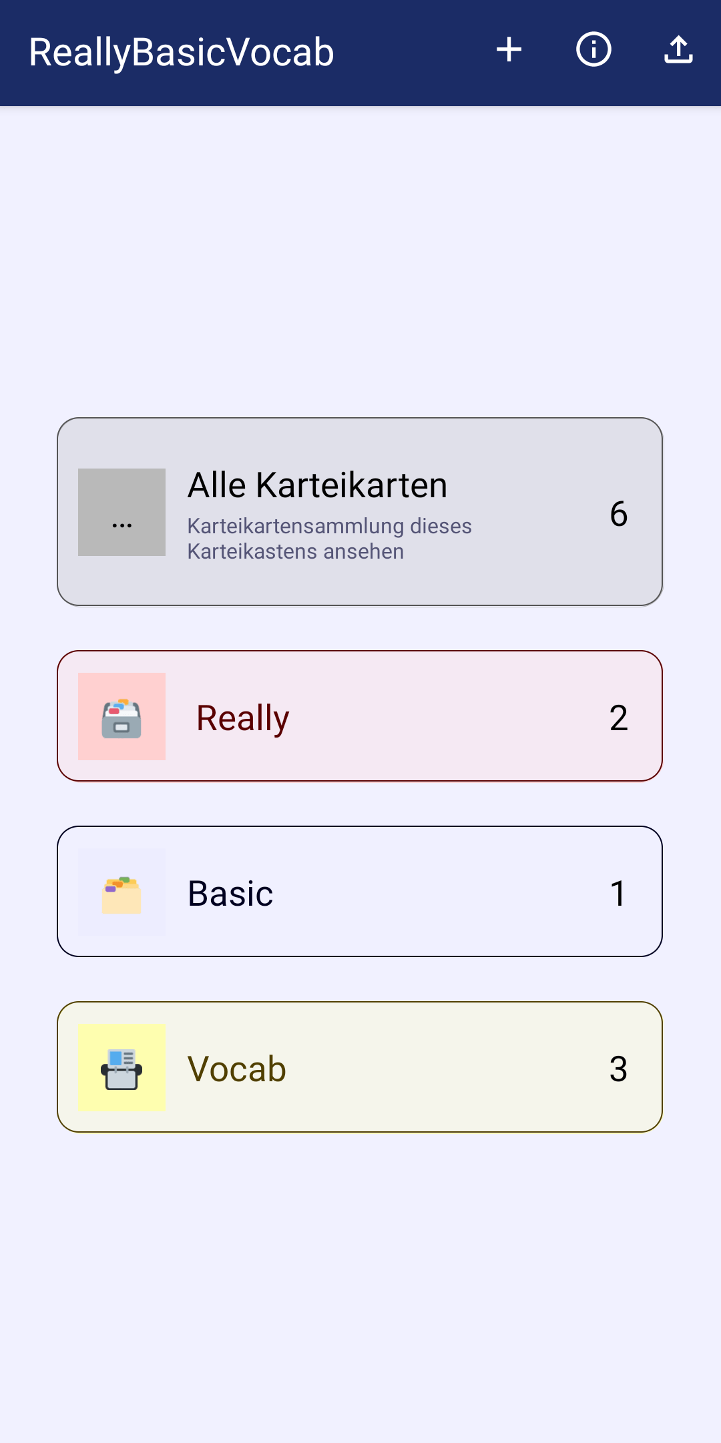Tap the ReallyBasicVocab app title
Image resolution: width=721 pixels, height=1443 pixels.
click(182, 53)
